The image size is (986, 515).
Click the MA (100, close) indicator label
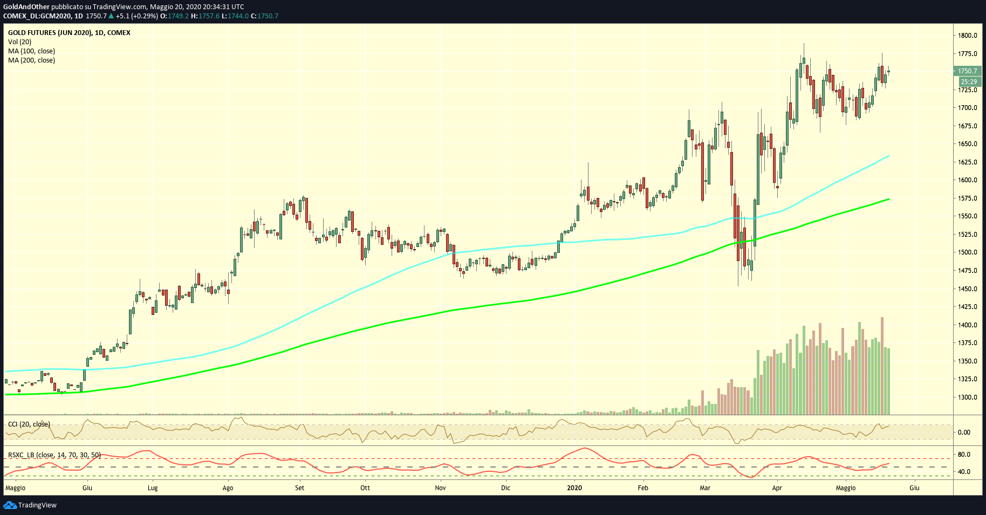pos(31,51)
